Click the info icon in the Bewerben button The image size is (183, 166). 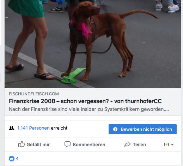click(x=115, y=129)
